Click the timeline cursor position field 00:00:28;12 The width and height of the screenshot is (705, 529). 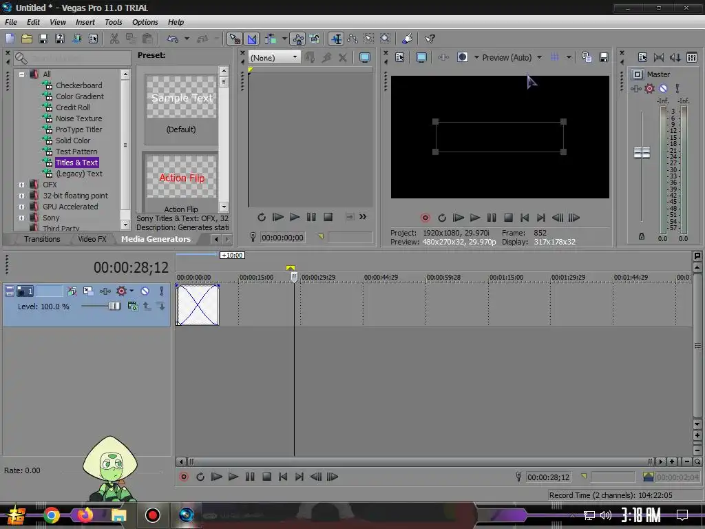[x=549, y=477]
